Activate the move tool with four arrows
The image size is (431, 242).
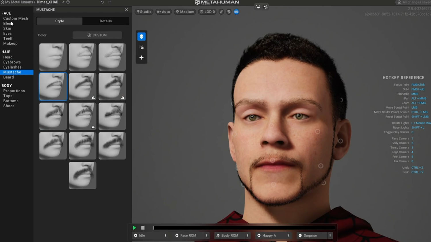coord(141,58)
